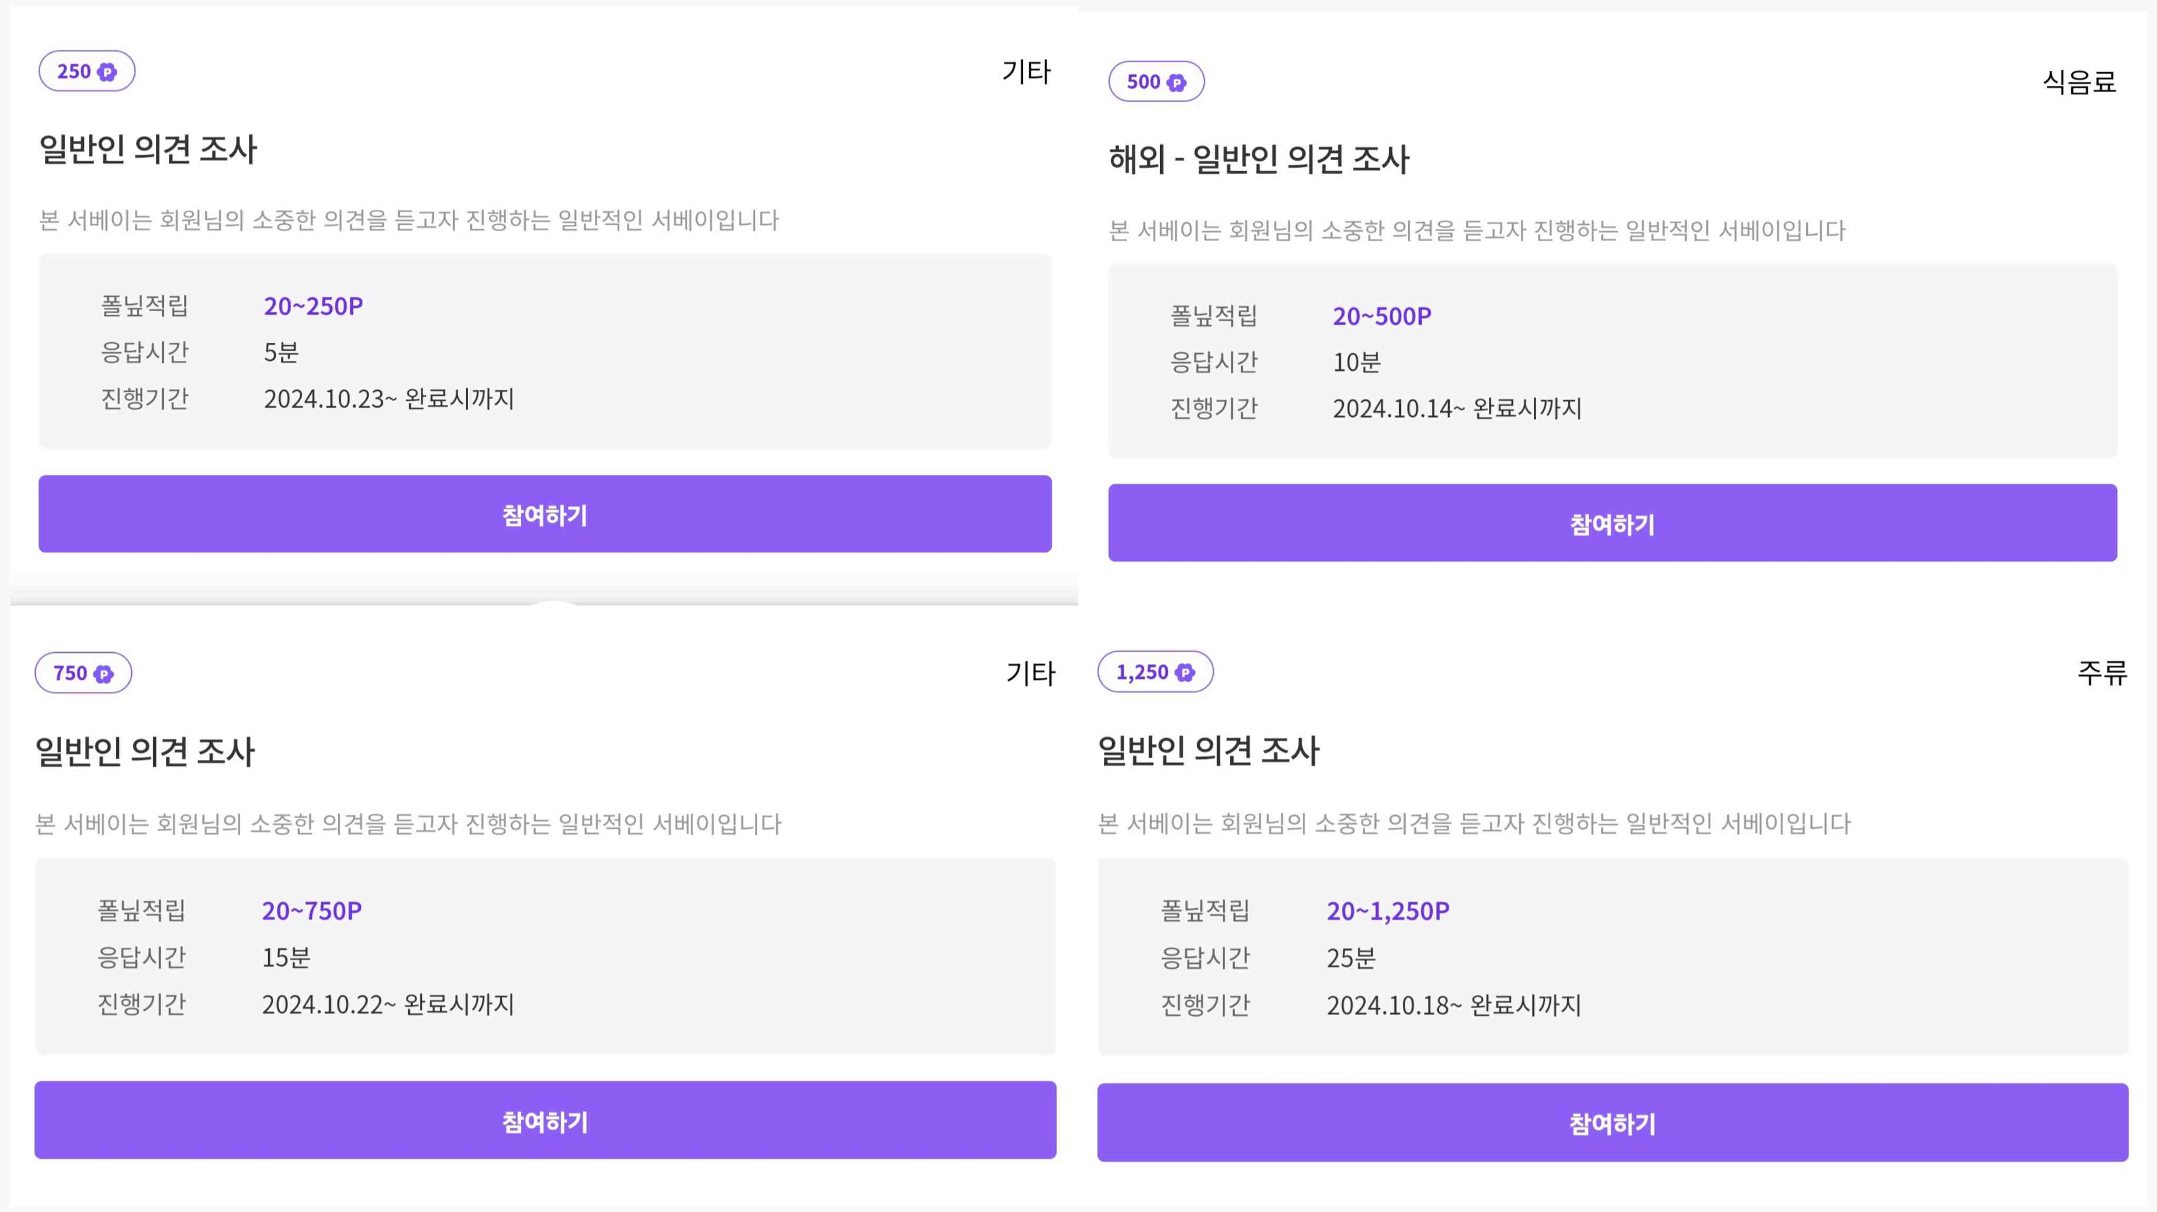Click the highlighted 20~1,250P point range

1388,911
